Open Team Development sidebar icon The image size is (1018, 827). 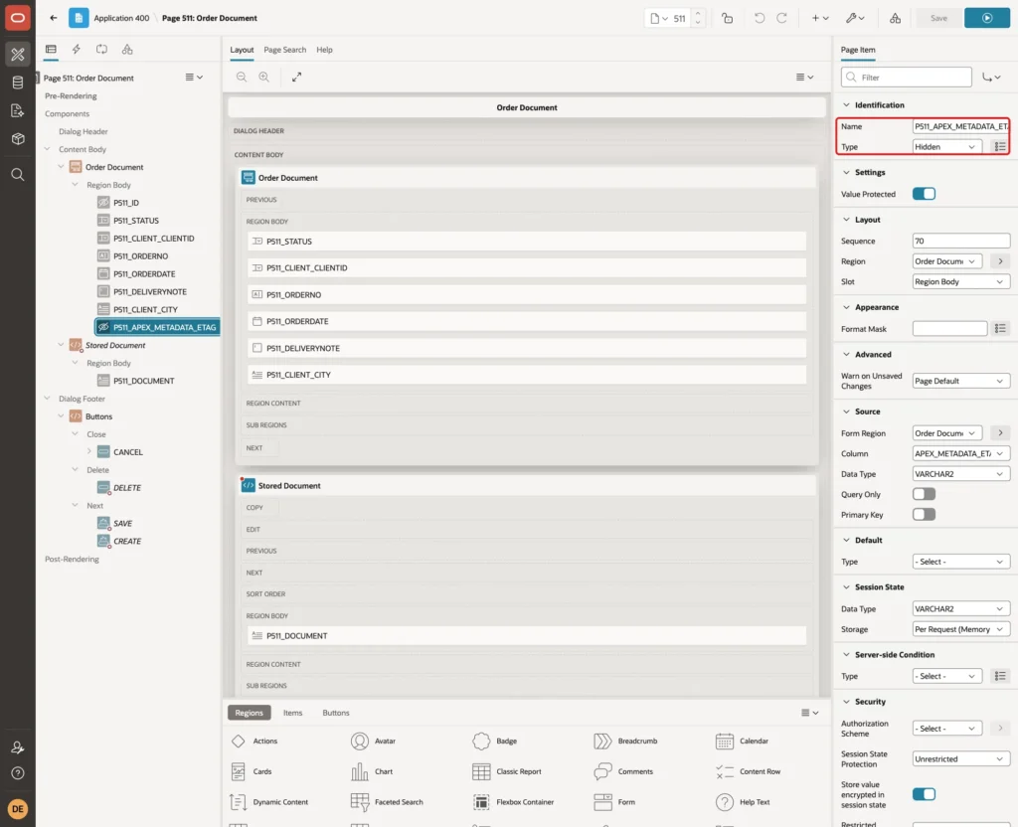(x=18, y=111)
